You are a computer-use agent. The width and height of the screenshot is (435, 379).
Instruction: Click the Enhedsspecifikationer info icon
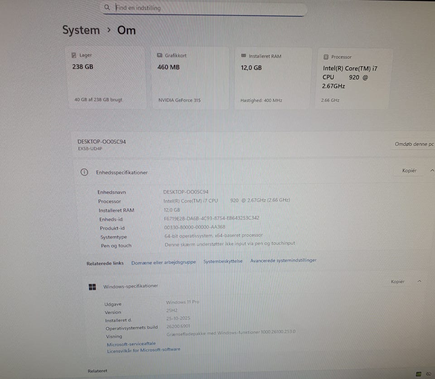point(84,172)
